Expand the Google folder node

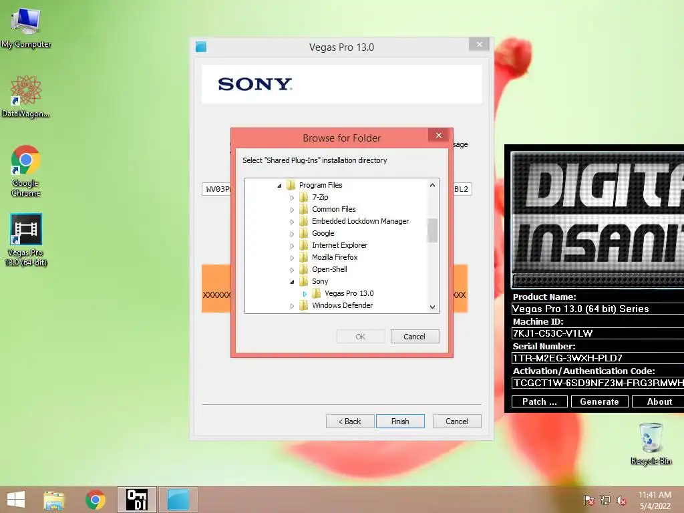click(292, 234)
